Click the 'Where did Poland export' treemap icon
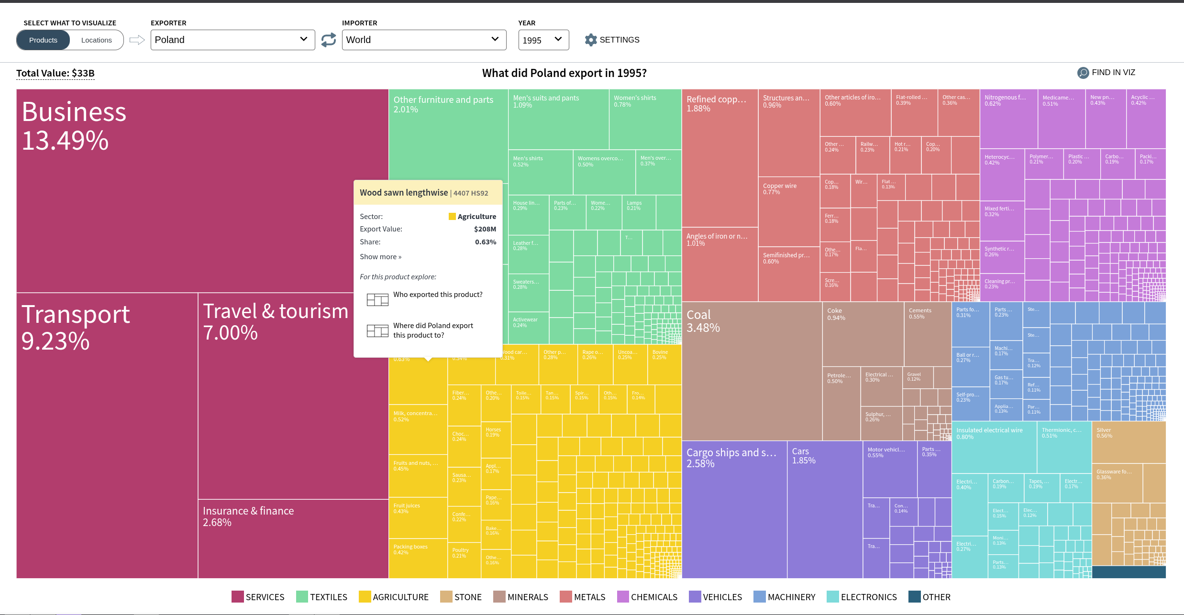The width and height of the screenshot is (1184, 615). 377,331
